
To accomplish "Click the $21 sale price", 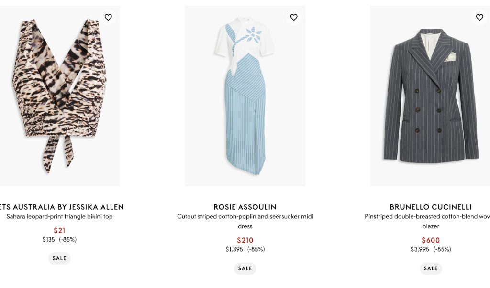I will point(59,230).
